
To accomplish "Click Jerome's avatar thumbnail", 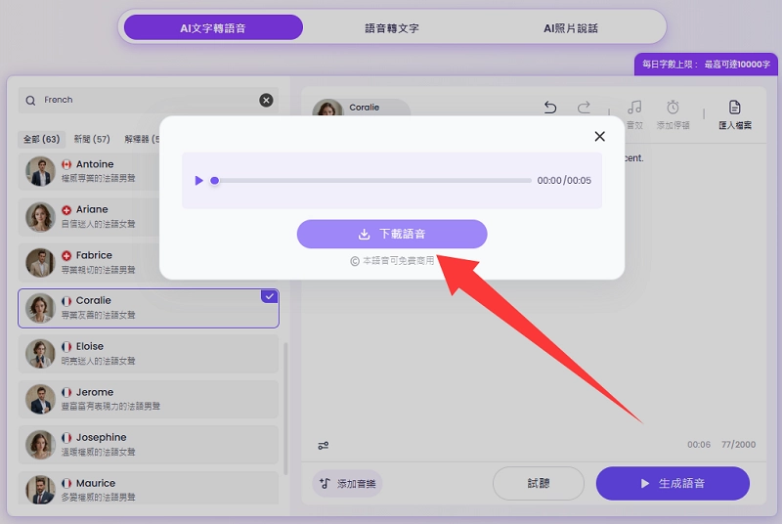I will coord(40,399).
